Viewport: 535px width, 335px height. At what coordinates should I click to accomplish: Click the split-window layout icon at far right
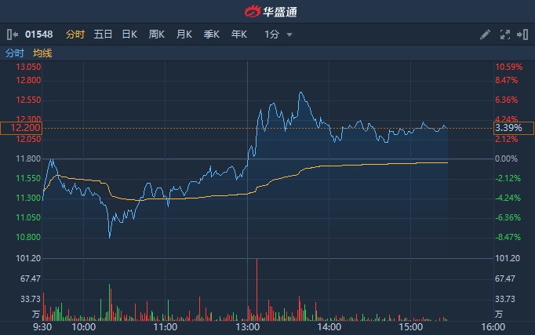point(522,35)
